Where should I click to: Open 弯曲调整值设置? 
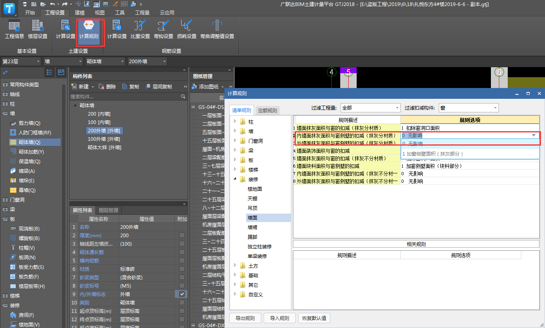tap(217, 30)
